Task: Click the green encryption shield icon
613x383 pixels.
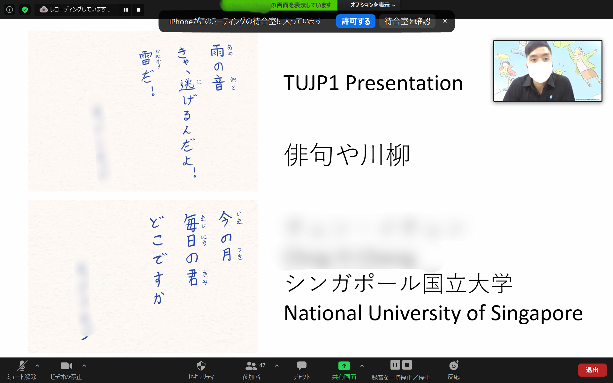Action: [25, 10]
